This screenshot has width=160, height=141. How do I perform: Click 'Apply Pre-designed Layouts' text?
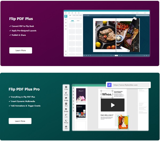click(x=24, y=30)
